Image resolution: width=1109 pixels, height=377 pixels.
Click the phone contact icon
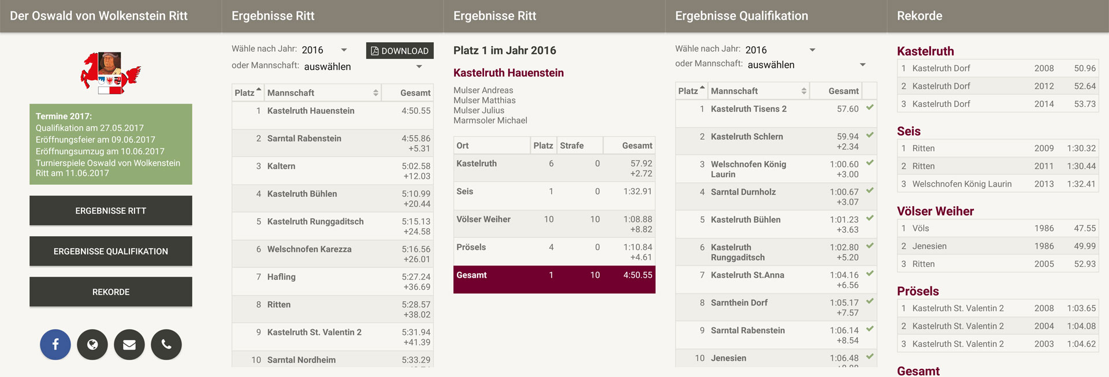(x=166, y=345)
